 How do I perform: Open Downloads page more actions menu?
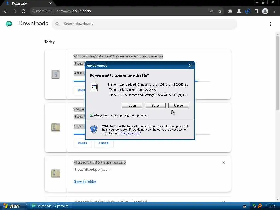271,24
